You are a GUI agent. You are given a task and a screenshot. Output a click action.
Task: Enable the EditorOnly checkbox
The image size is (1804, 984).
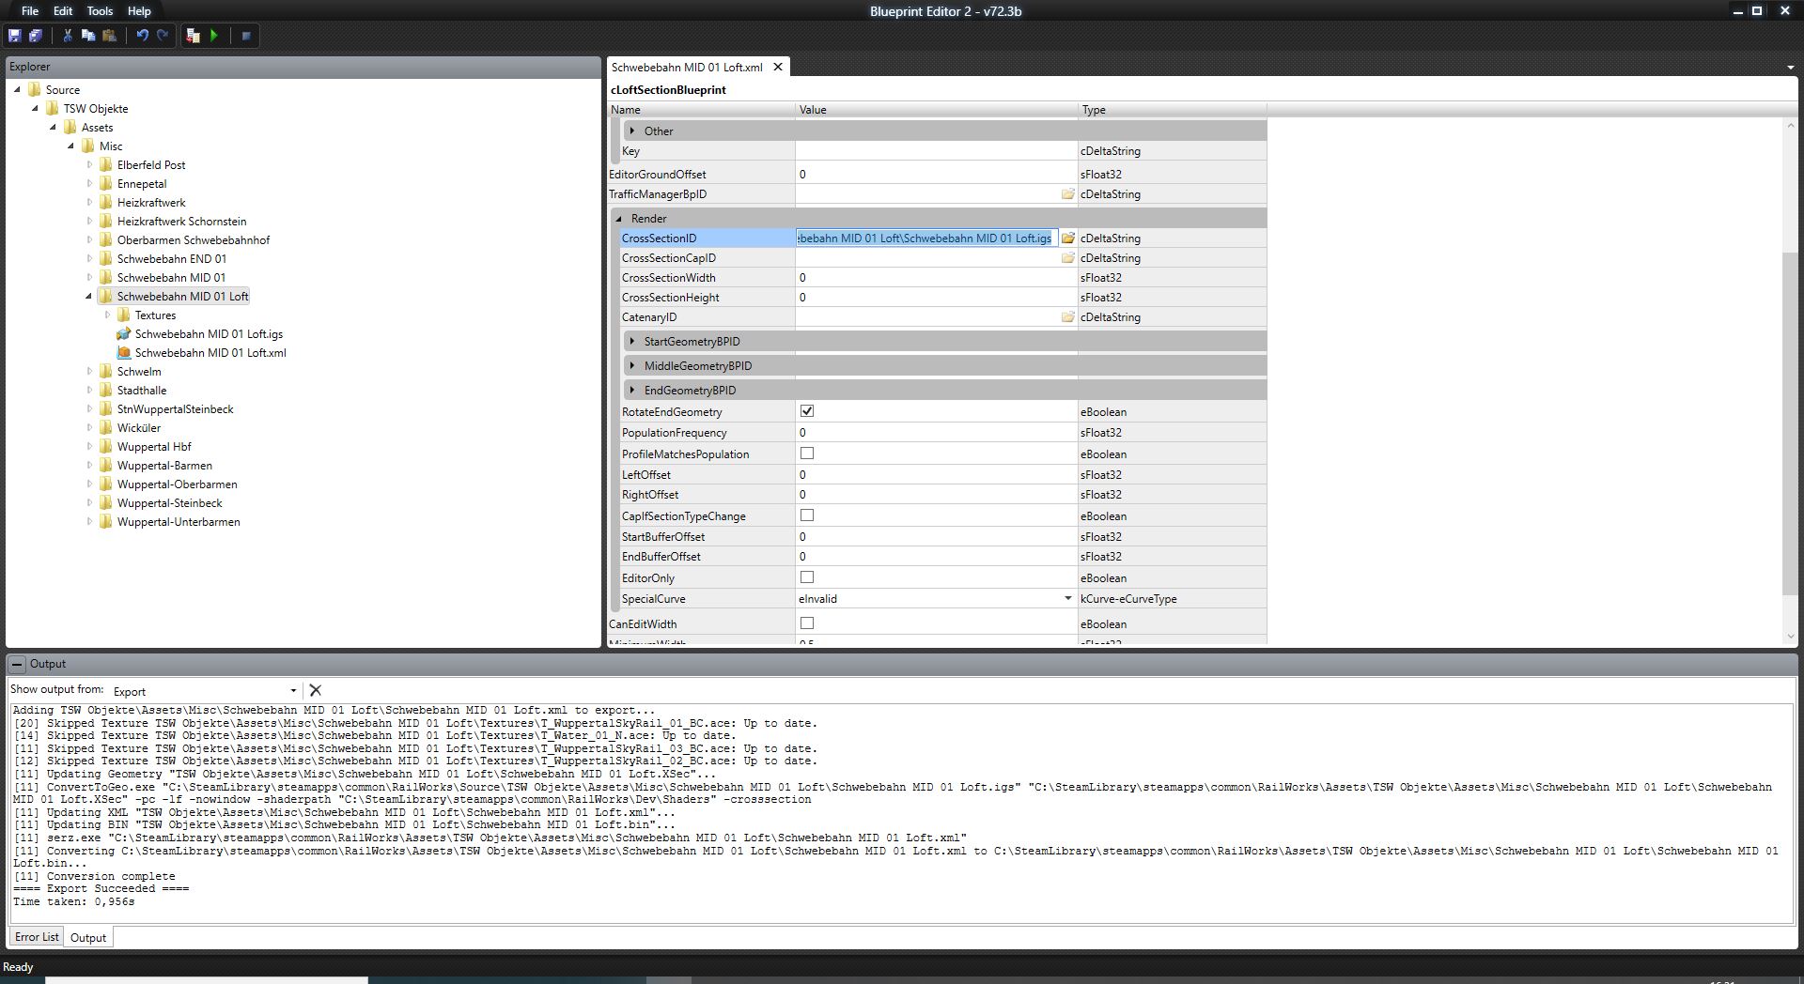pyautogui.click(x=807, y=577)
